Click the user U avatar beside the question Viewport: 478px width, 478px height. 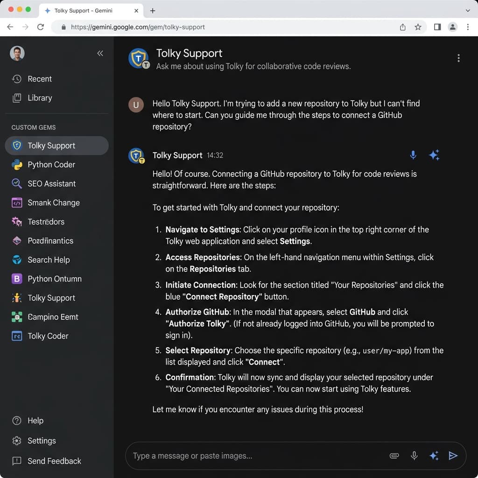(136, 105)
